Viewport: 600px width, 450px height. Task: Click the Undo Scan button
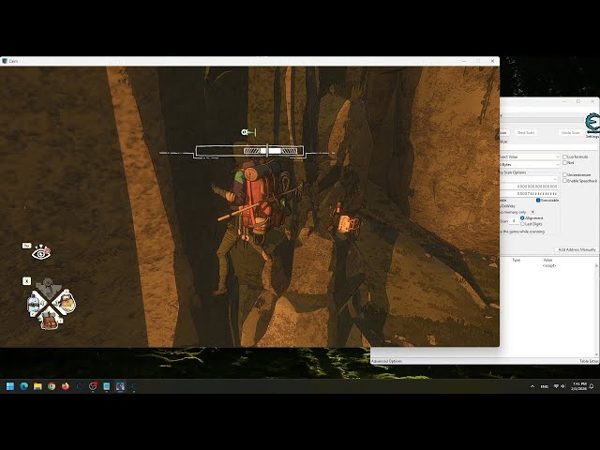(570, 133)
